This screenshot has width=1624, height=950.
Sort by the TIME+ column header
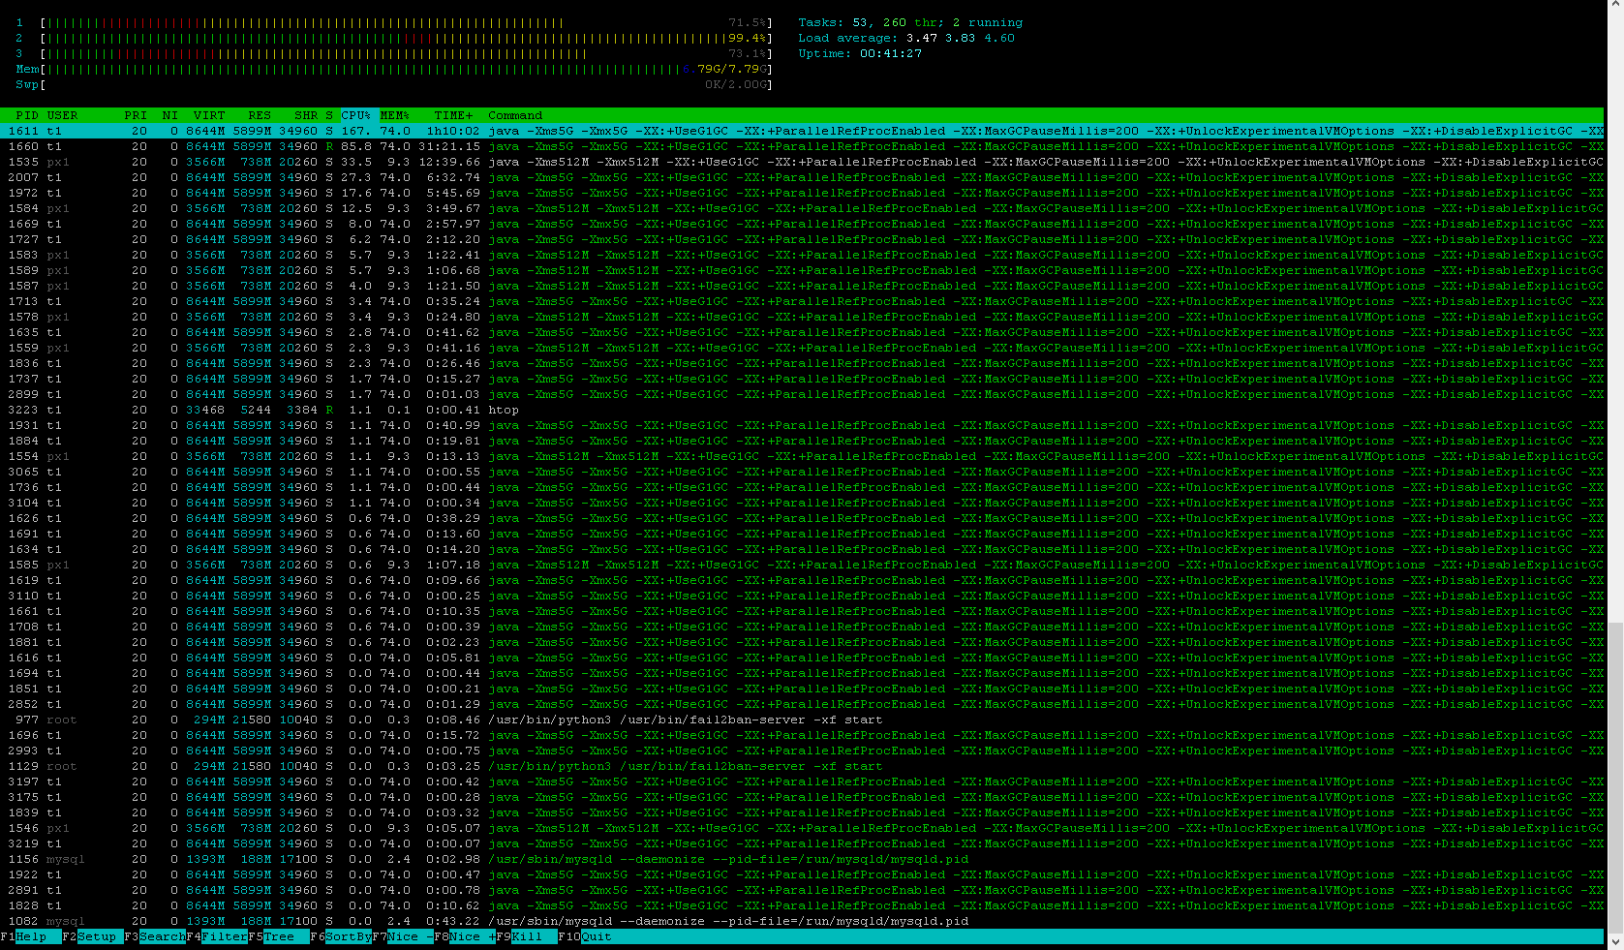tap(455, 115)
